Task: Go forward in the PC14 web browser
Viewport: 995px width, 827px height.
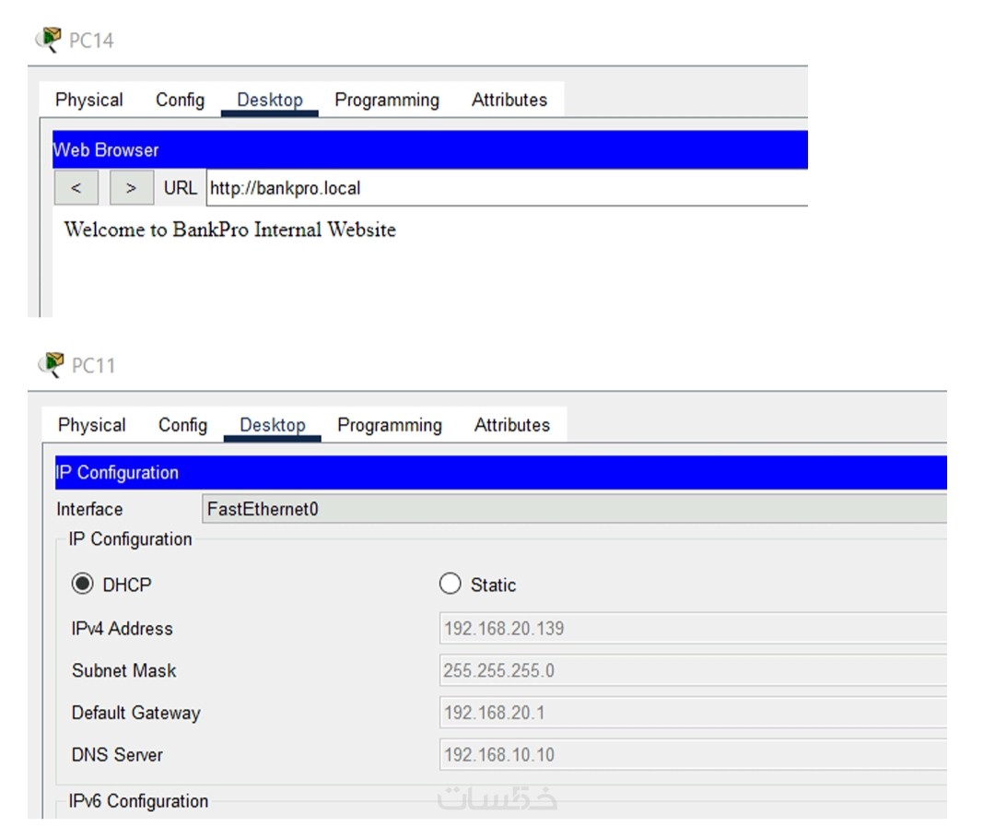Action: [132, 188]
